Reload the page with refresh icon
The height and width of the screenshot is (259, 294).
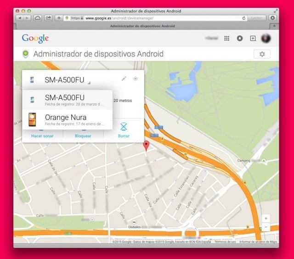point(244,18)
